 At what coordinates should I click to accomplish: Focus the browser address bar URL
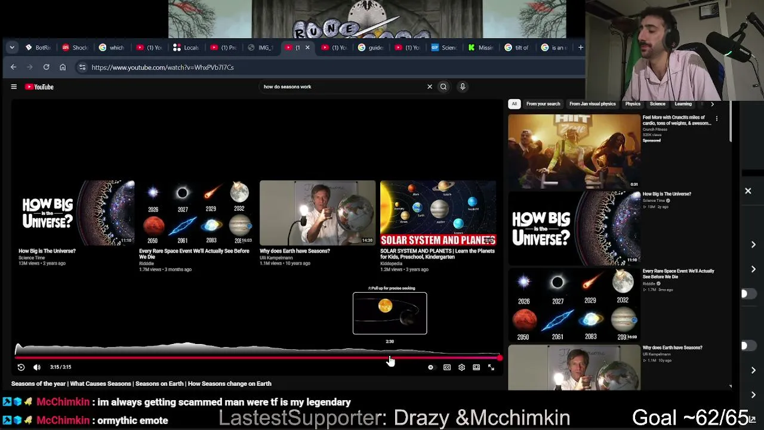pos(162,67)
